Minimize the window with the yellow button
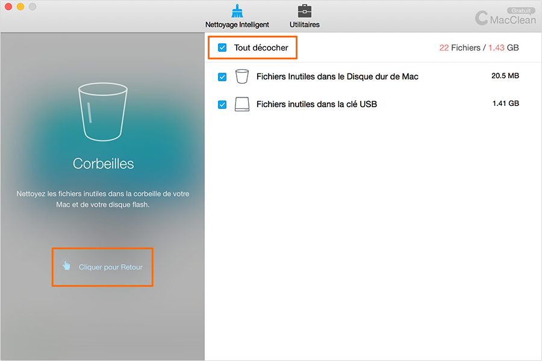 pos(20,7)
